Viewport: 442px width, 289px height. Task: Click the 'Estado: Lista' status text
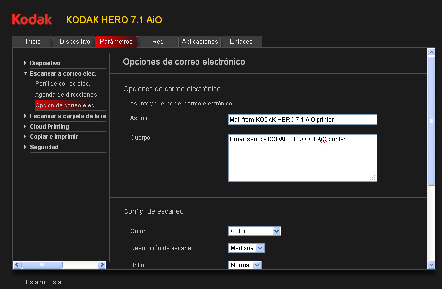(44, 282)
